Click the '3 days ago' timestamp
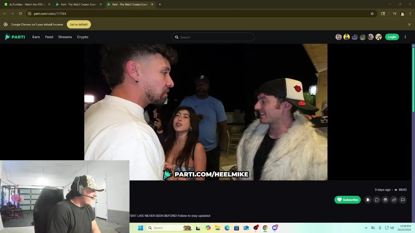The height and width of the screenshot is (233, 415). click(383, 190)
